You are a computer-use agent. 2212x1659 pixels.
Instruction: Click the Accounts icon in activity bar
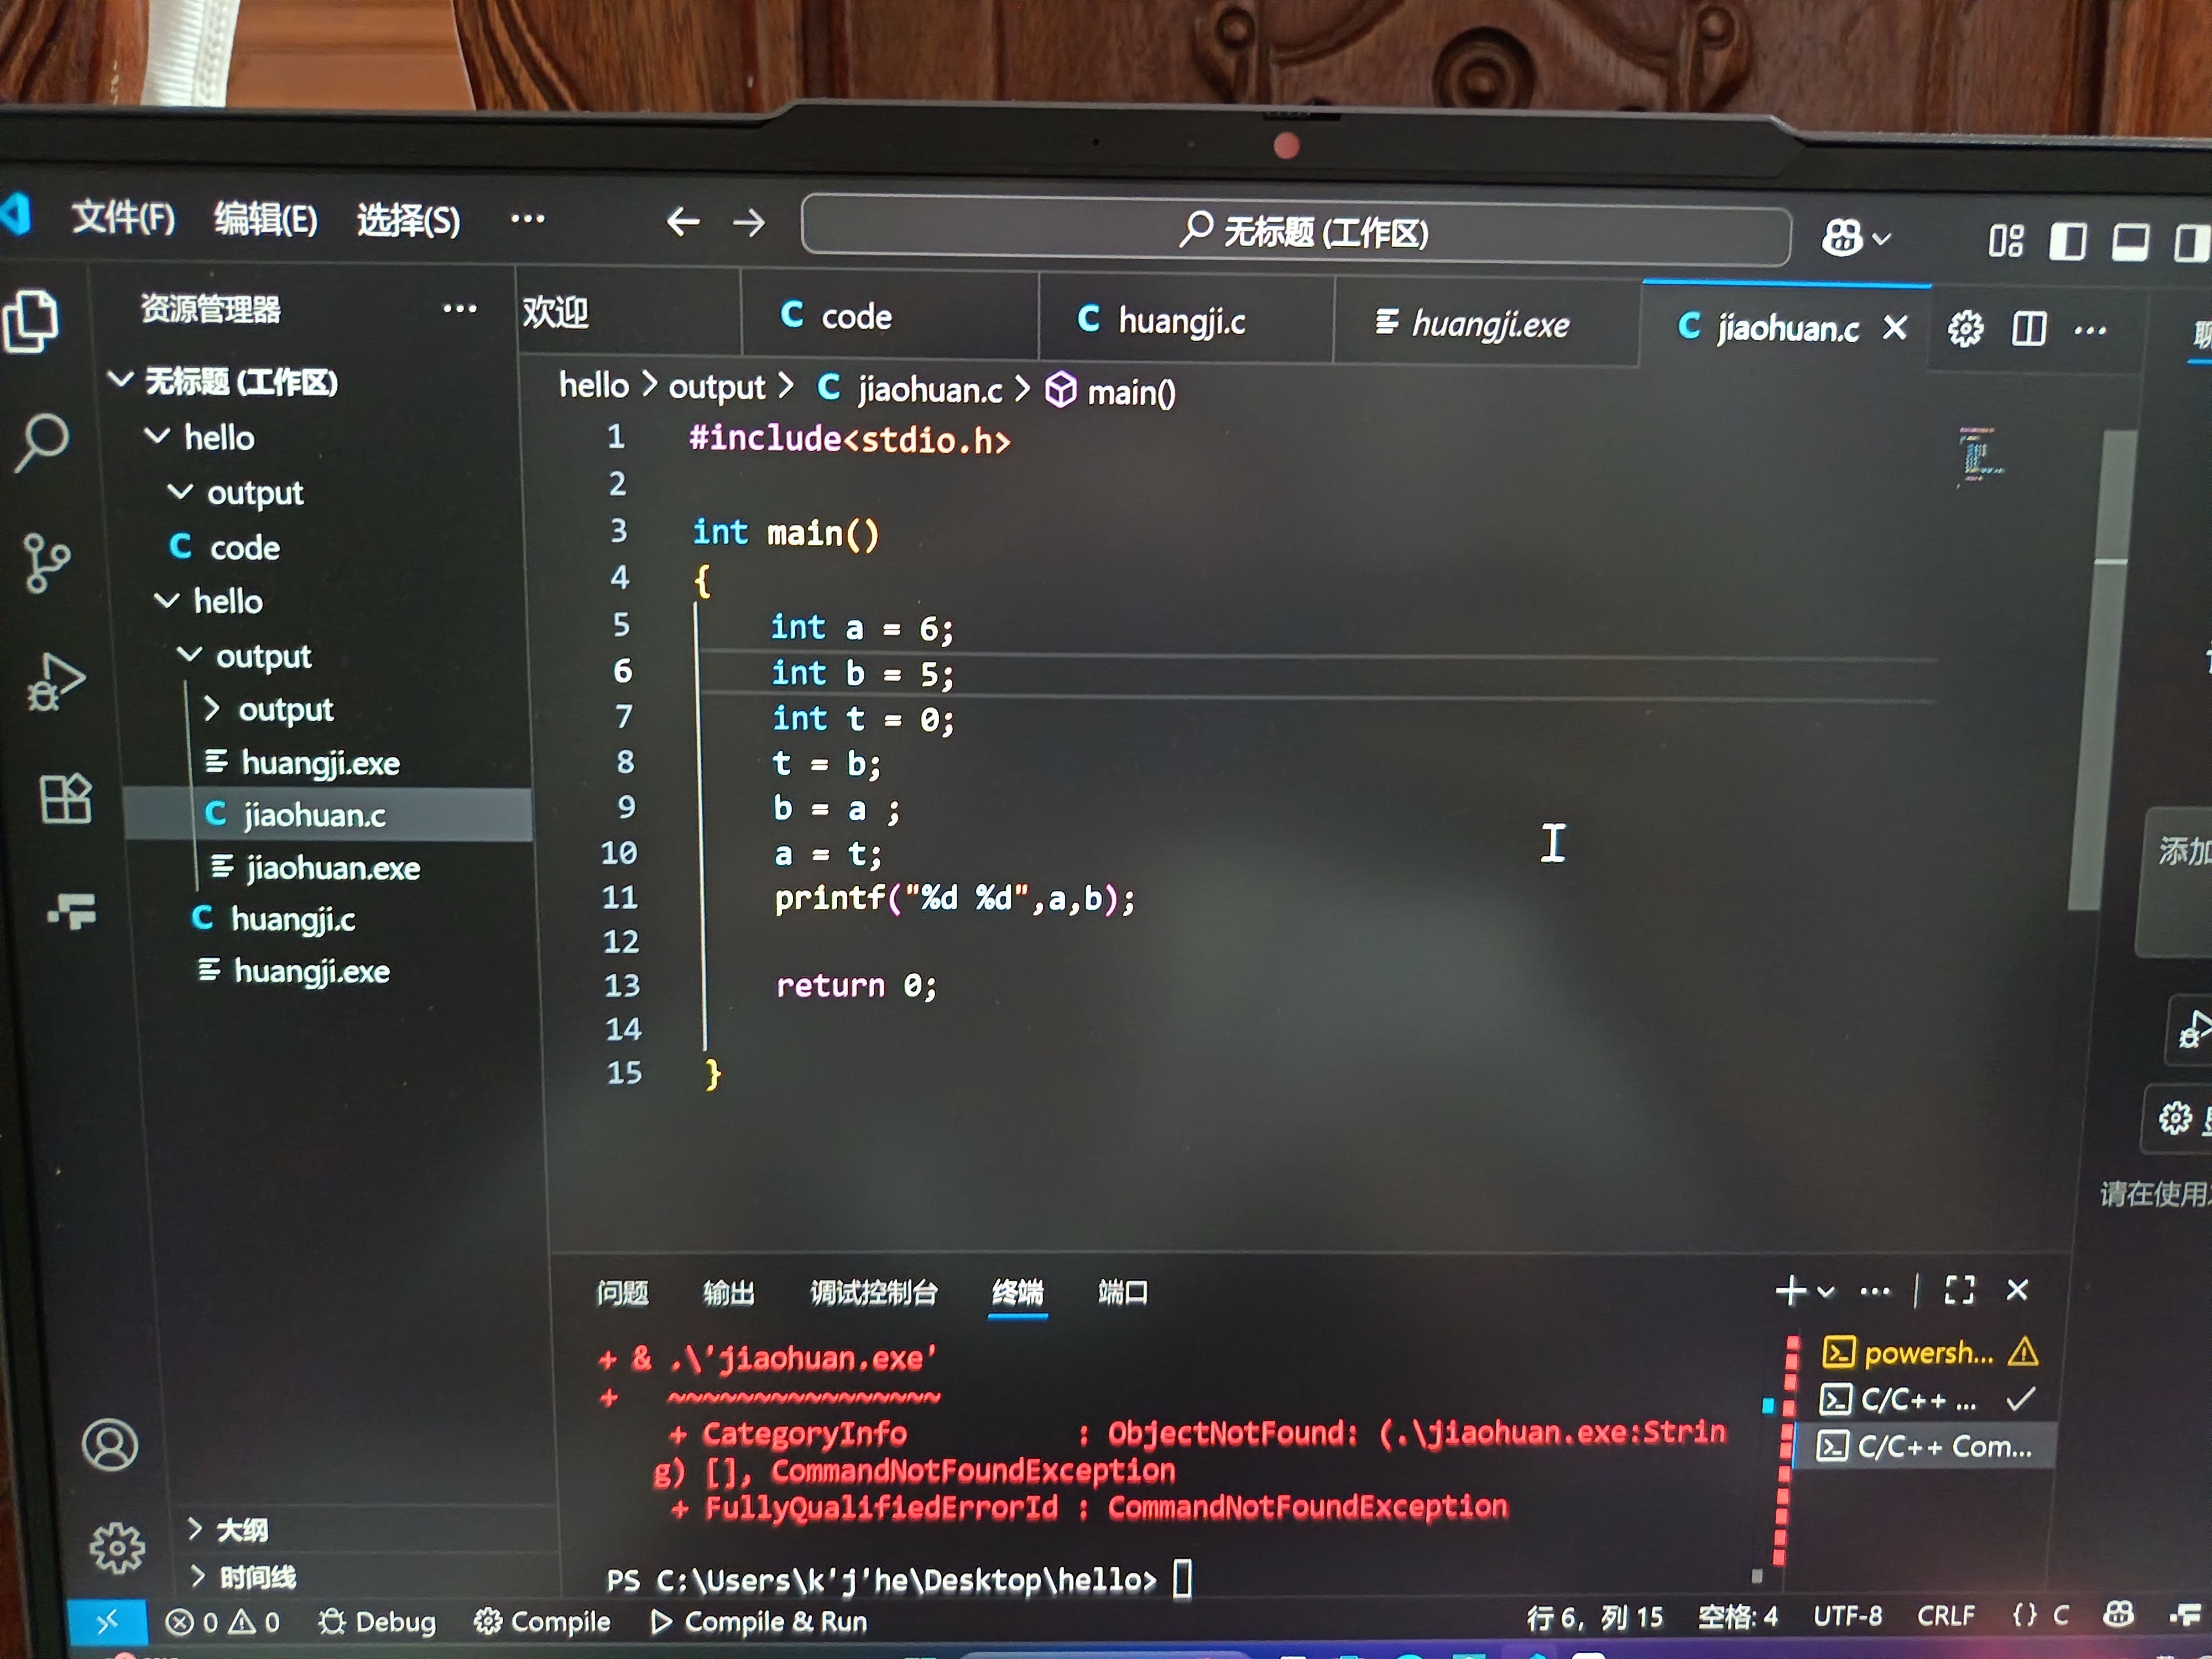pyautogui.click(x=110, y=1445)
